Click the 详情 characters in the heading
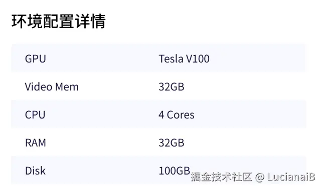 click(x=90, y=21)
